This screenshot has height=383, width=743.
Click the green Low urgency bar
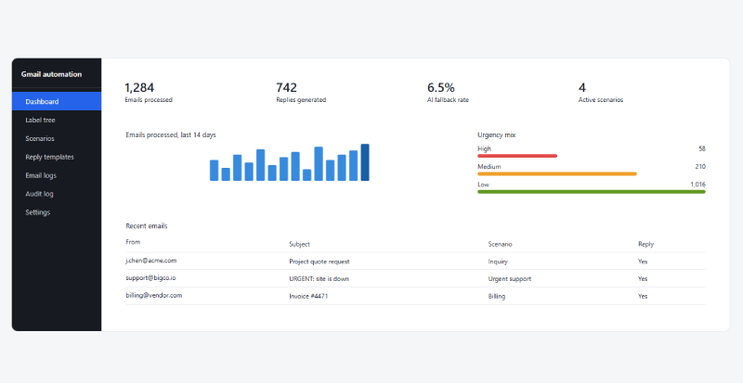[x=592, y=192]
